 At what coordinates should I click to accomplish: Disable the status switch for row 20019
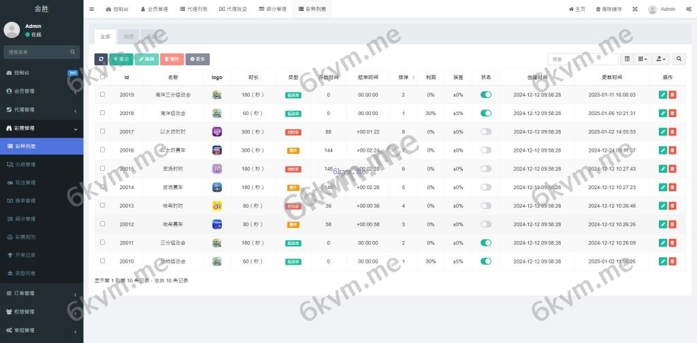pyautogui.click(x=485, y=95)
